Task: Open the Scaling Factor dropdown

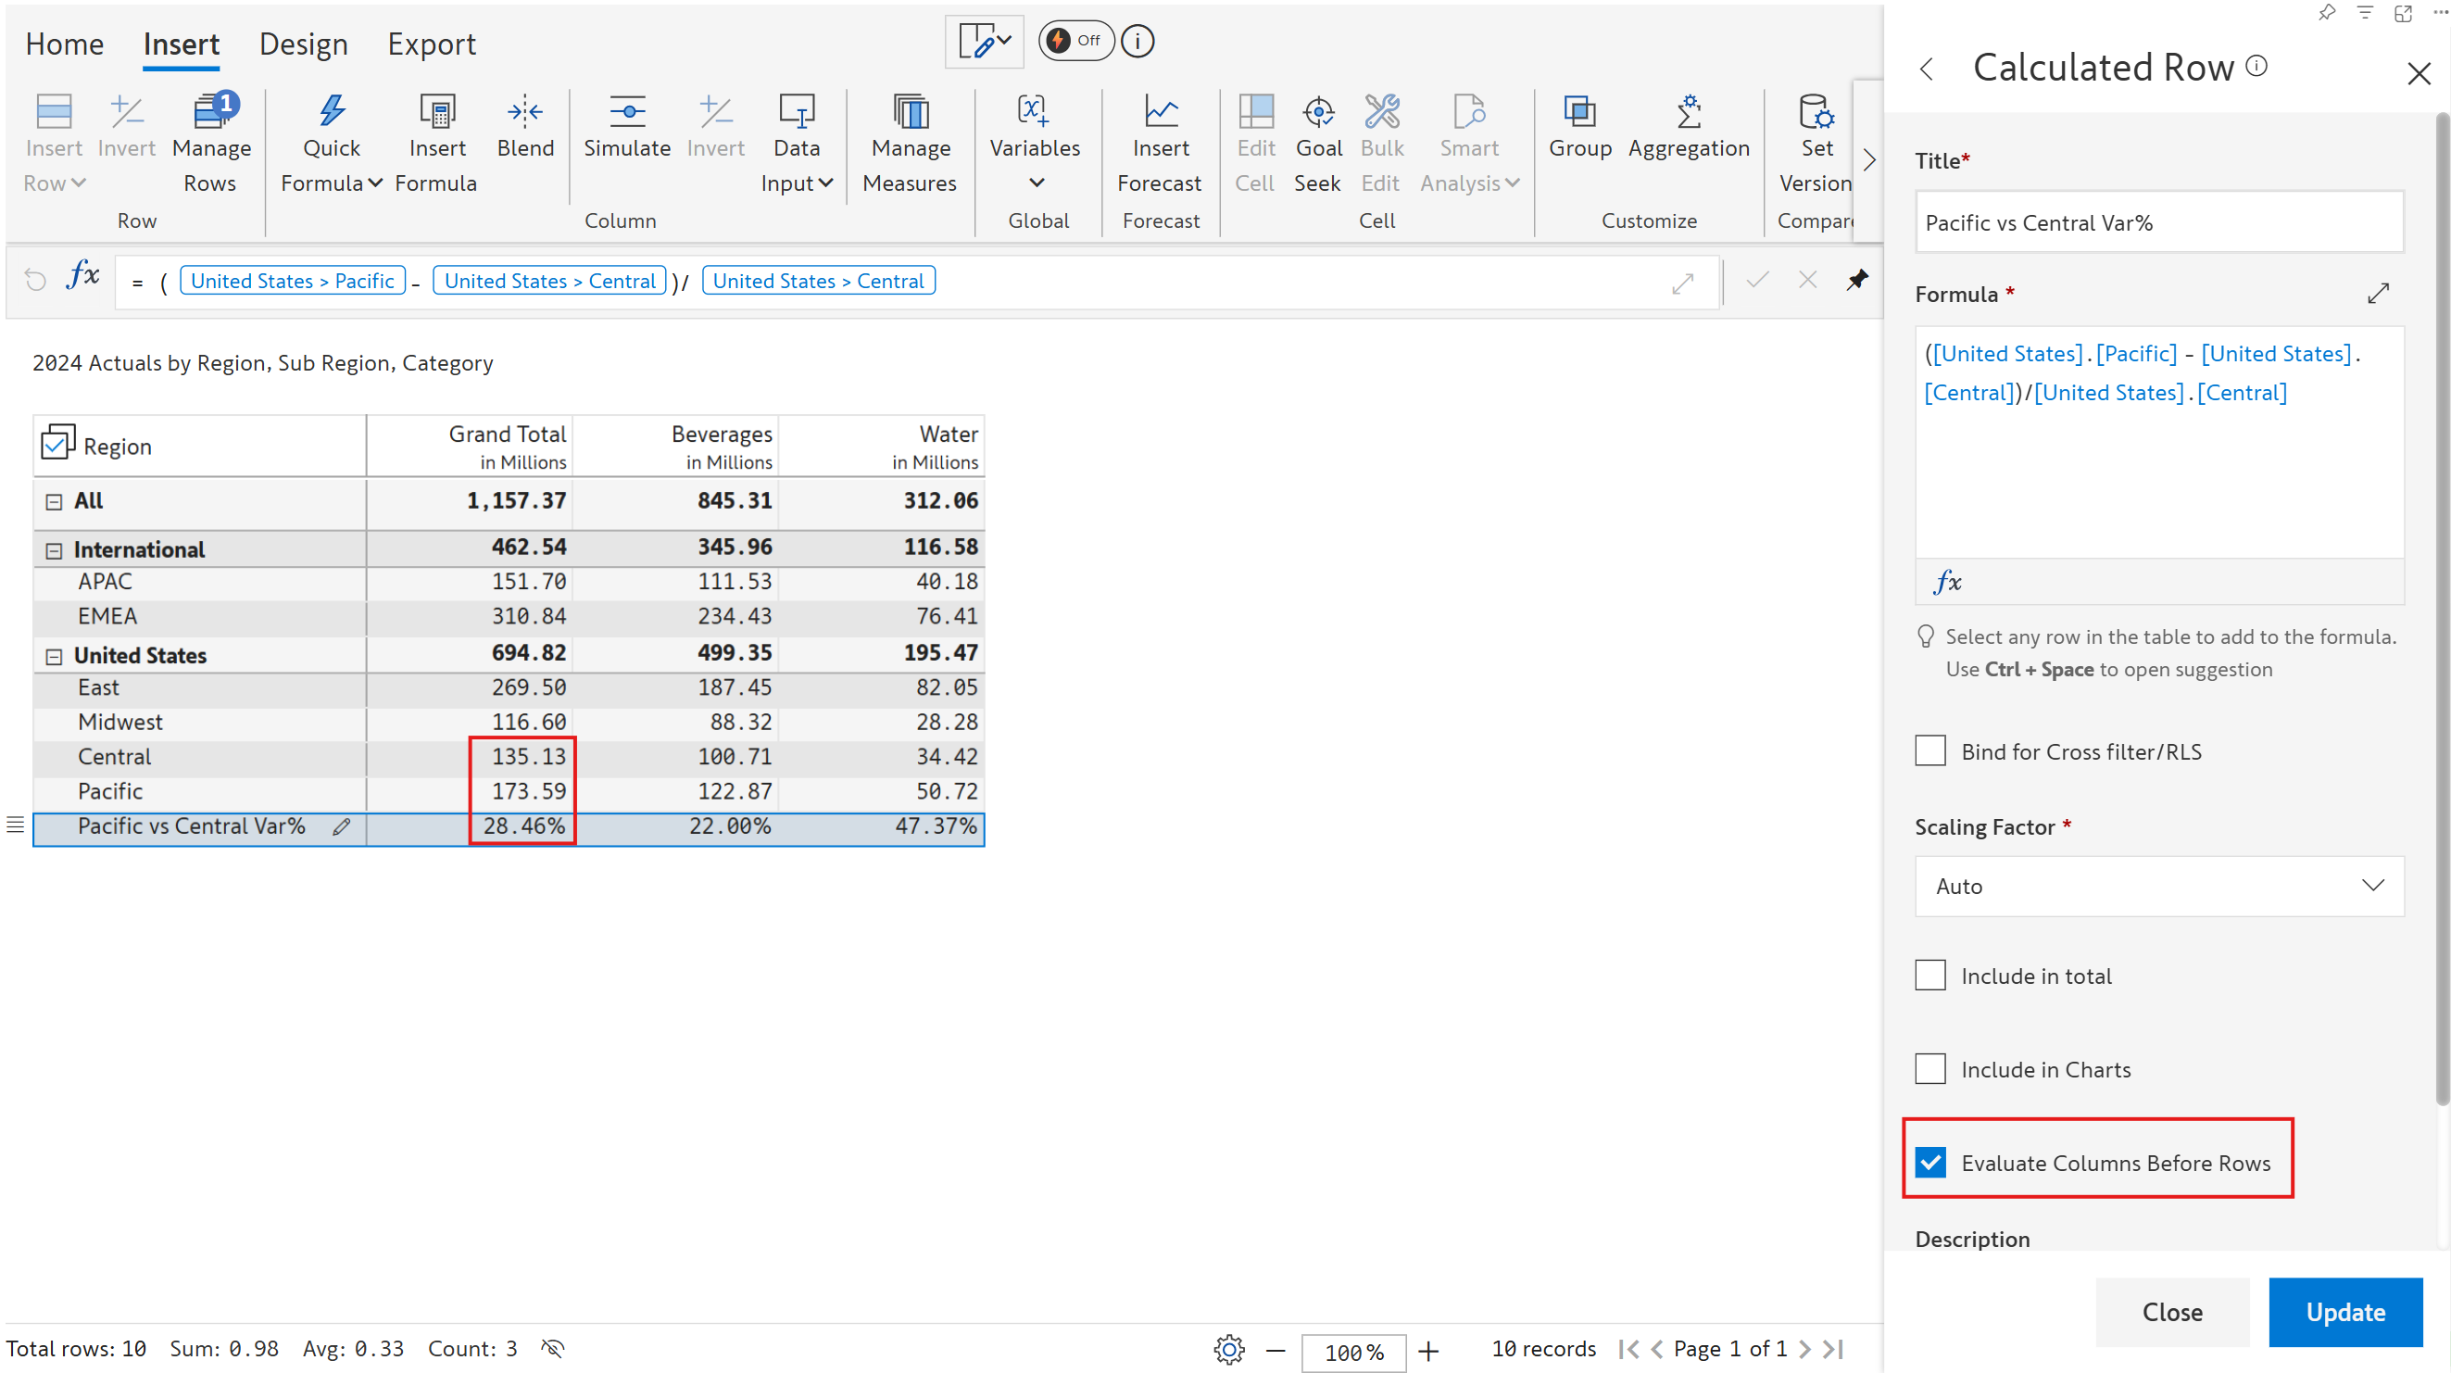Action: (2158, 886)
